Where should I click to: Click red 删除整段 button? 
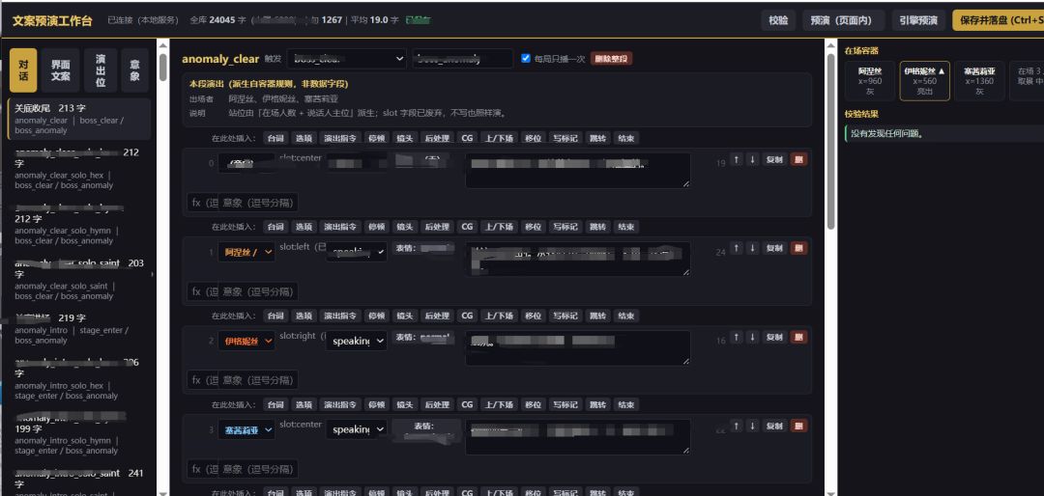tap(611, 59)
